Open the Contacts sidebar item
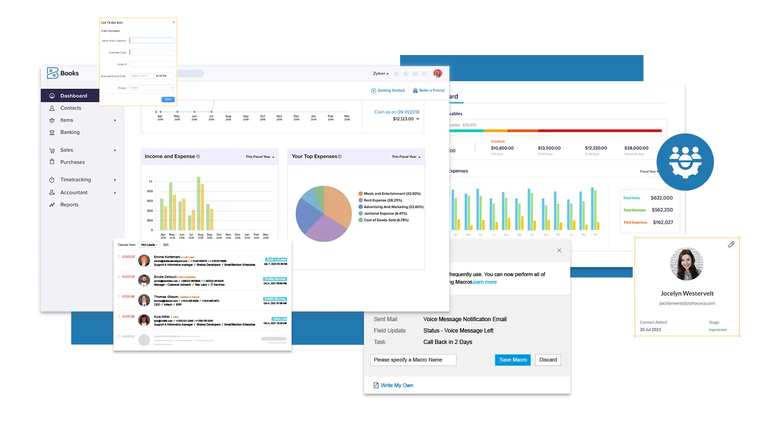This screenshot has width=760, height=427. (x=70, y=108)
